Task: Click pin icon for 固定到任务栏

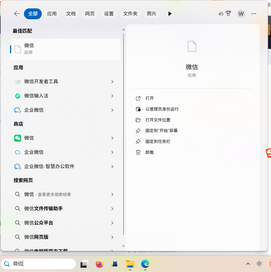Action: [138, 142]
